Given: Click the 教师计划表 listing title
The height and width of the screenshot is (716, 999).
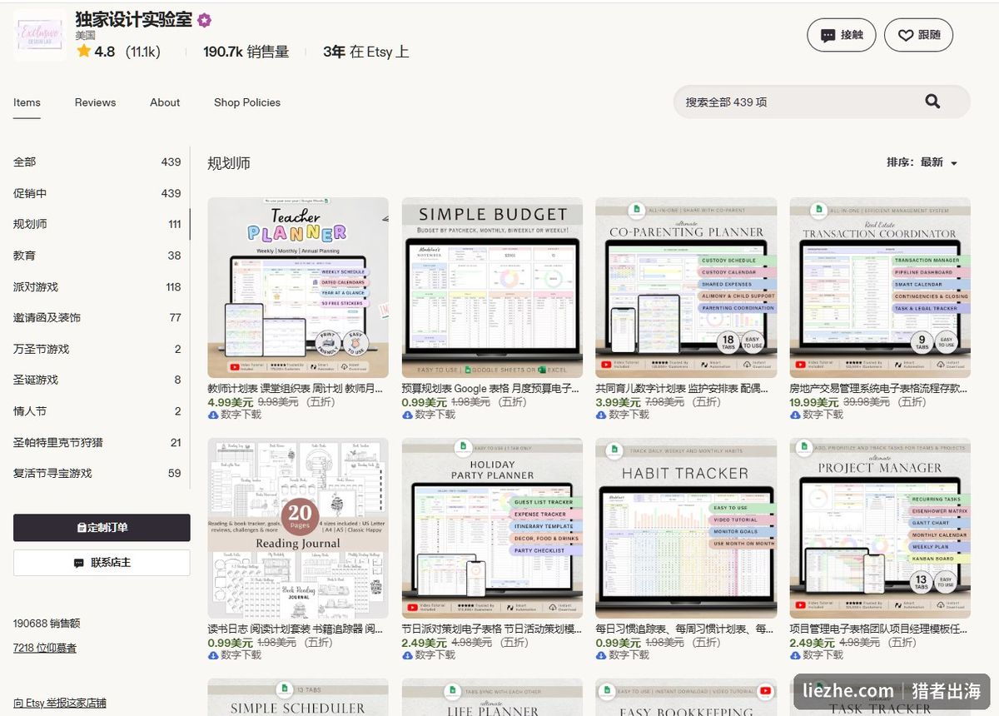Looking at the screenshot, I should pos(296,389).
